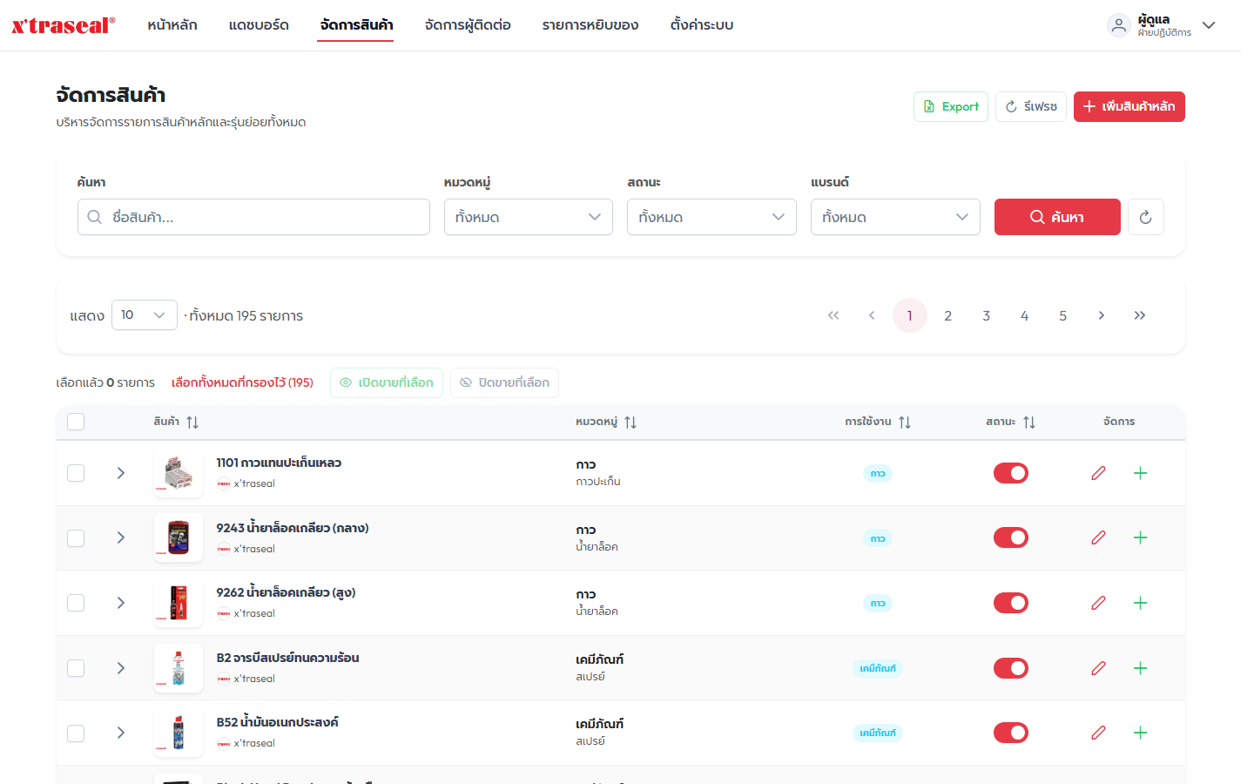This screenshot has height=784, width=1254.
Task: Add variant to 1101 กาวแทนปะเก็นเหลว with plus icon
Action: (1140, 473)
